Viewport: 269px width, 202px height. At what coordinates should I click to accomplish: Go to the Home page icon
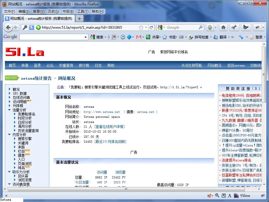coord(223,28)
